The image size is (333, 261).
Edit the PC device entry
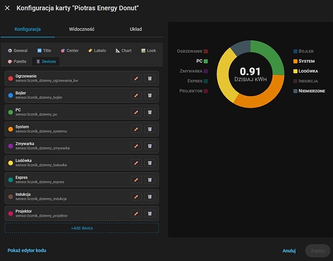point(136,112)
